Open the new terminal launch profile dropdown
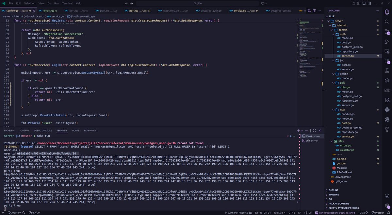392x215 pixels. coord(302,130)
